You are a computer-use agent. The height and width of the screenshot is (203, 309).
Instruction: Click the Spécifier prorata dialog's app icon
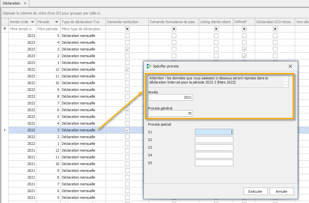149,66
